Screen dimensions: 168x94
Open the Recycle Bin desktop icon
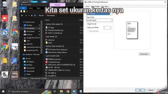pyautogui.click(x=4, y=5)
